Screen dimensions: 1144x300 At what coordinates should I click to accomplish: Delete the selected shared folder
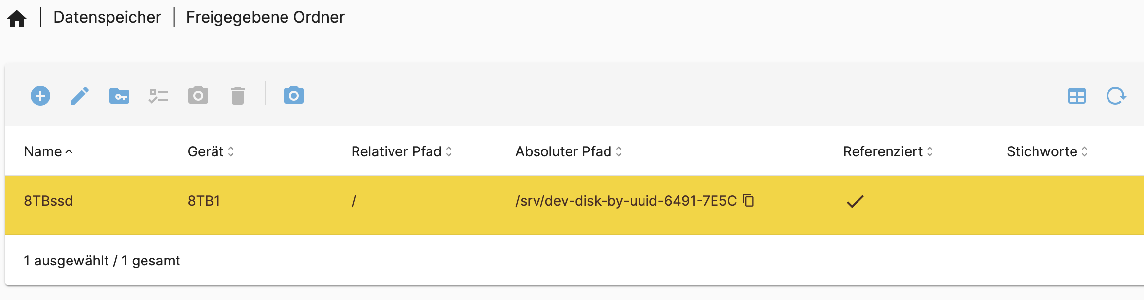pos(238,96)
